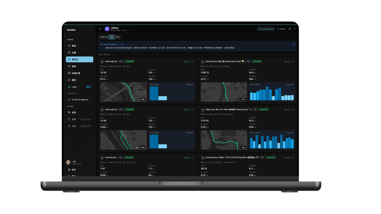Screen dimensions: 381x214
Task: Open Jeffrey's Profile
Action: [x=281, y=29]
